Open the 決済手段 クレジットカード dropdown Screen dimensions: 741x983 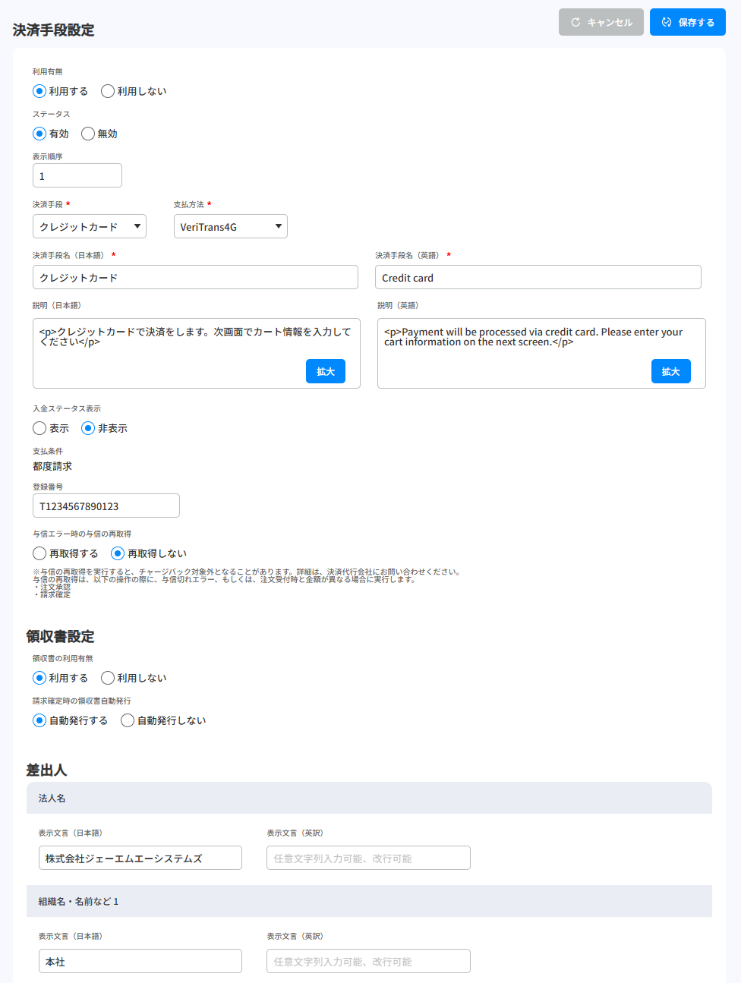89,226
